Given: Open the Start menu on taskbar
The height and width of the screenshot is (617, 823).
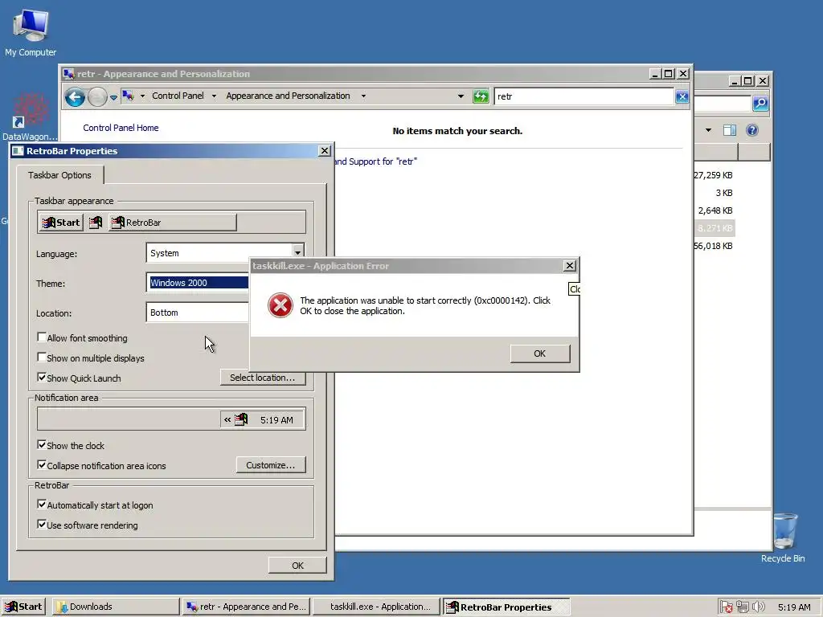Looking at the screenshot, I should [23, 607].
